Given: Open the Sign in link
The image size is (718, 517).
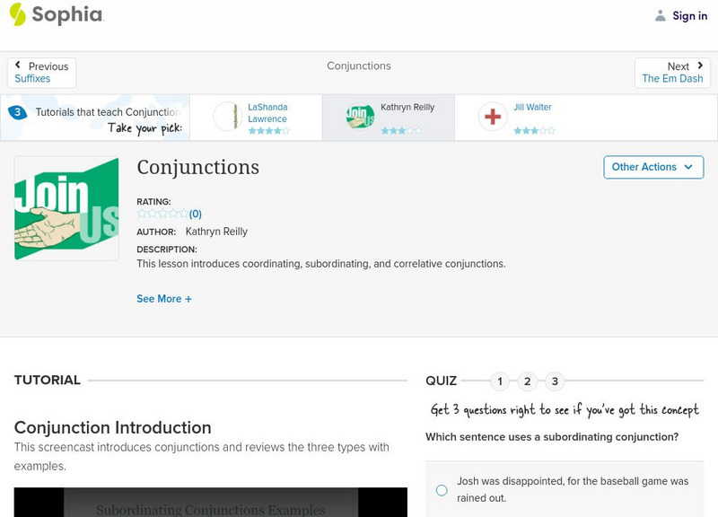Looking at the screenshot, I should (x=689, y=15).
